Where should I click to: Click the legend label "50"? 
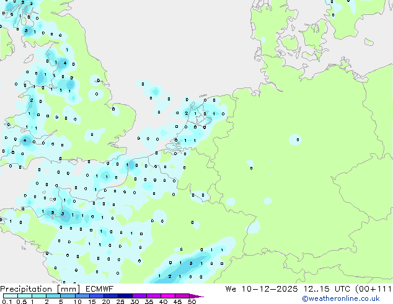(192, 302)
